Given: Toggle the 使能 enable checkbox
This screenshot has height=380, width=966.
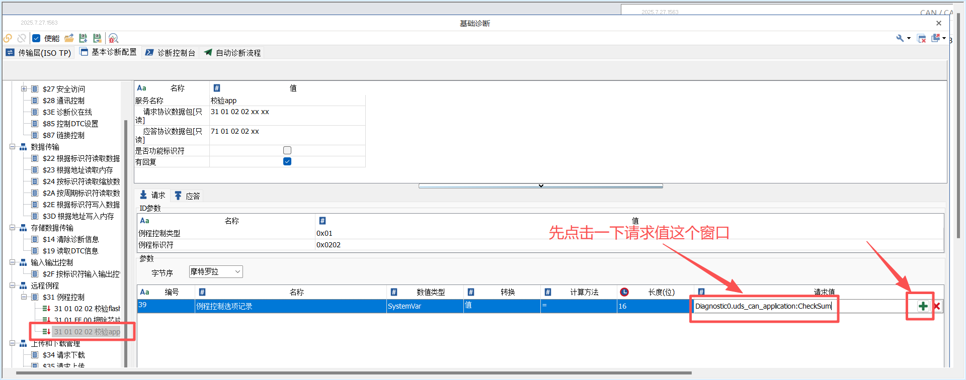Looking at the screenshot, I should [36, 38].
